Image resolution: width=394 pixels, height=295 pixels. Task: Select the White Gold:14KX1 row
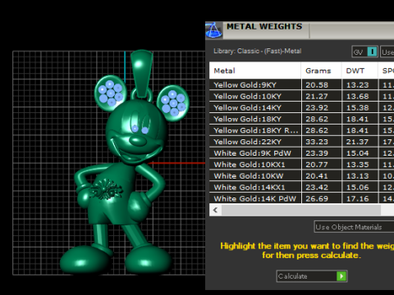[x=302, y=187]
